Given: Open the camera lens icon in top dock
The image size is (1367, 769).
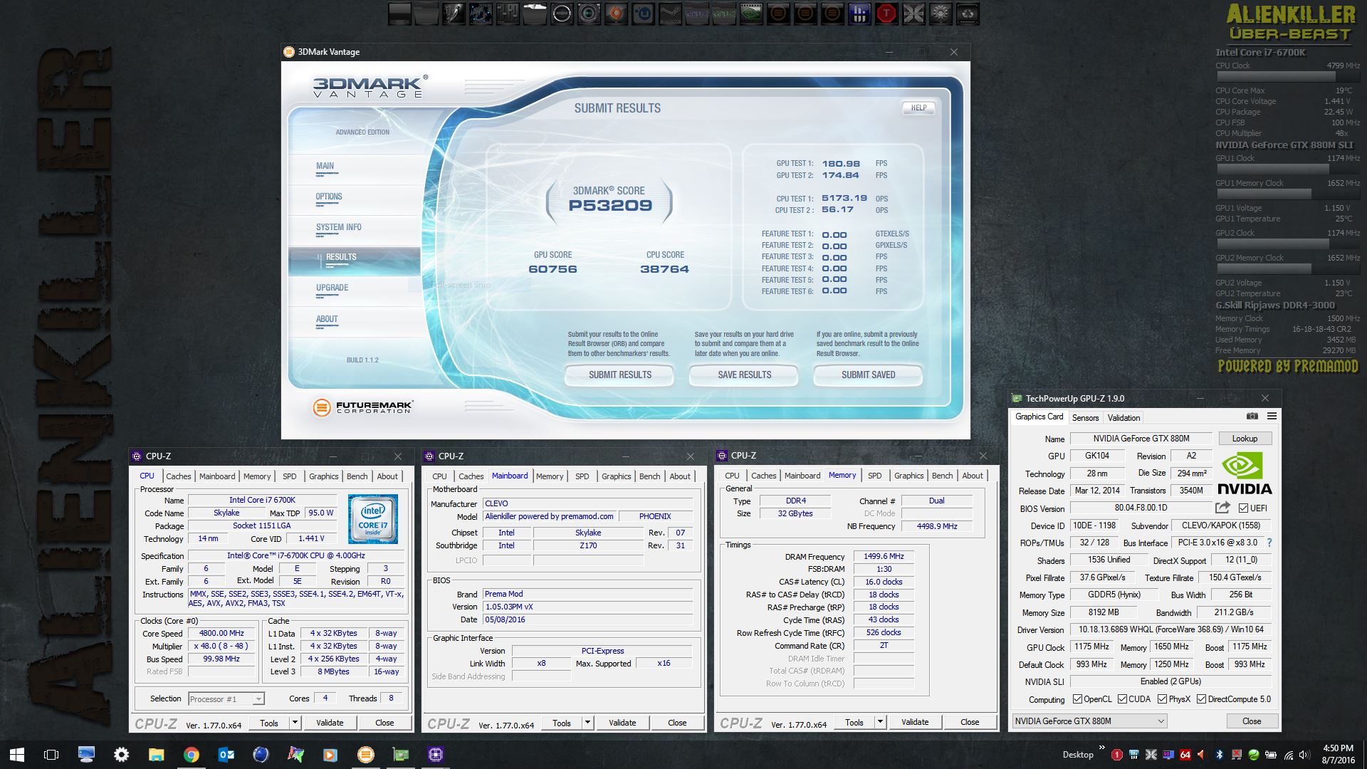Looking at the screenshot, I should point(589,14).
